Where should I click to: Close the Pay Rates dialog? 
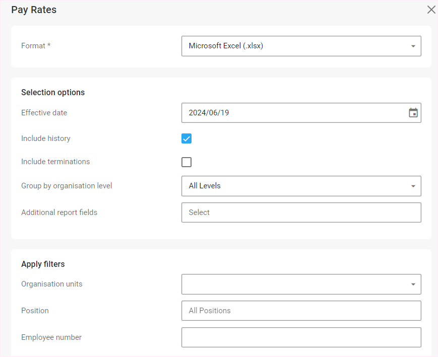(431, 10)
